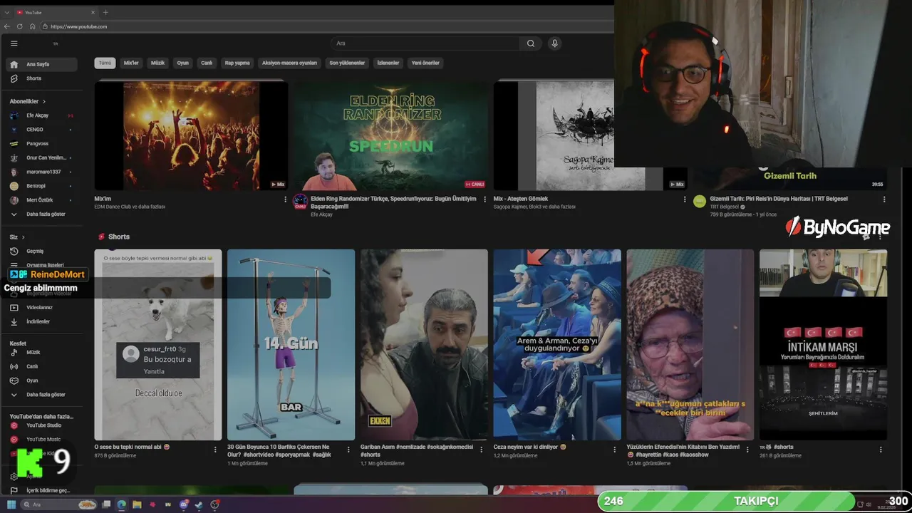Expand Siz section chevron
The width and height of the screenshot is (912, 513).
tap(23, 237)
